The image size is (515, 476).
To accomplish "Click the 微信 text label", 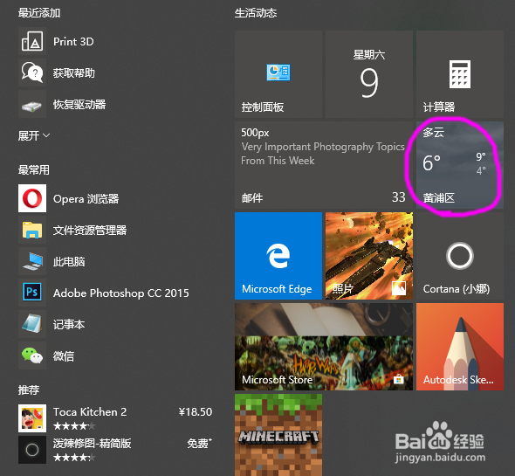I will click(64, 356).
